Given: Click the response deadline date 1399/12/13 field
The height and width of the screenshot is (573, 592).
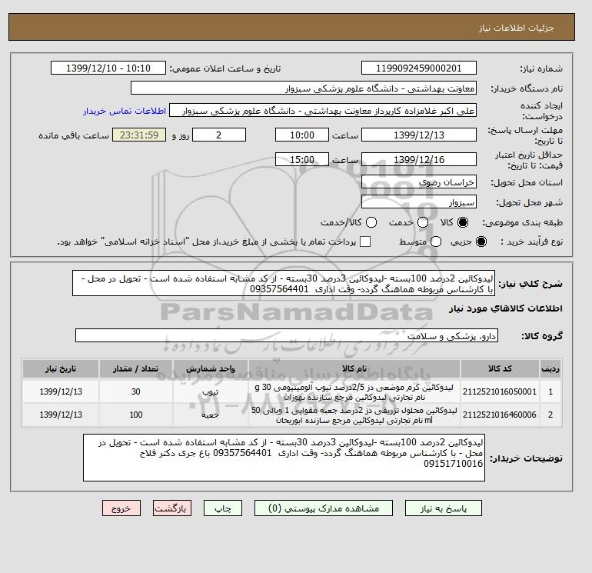Looking at the screenshot, I should [x=419, y=135].
